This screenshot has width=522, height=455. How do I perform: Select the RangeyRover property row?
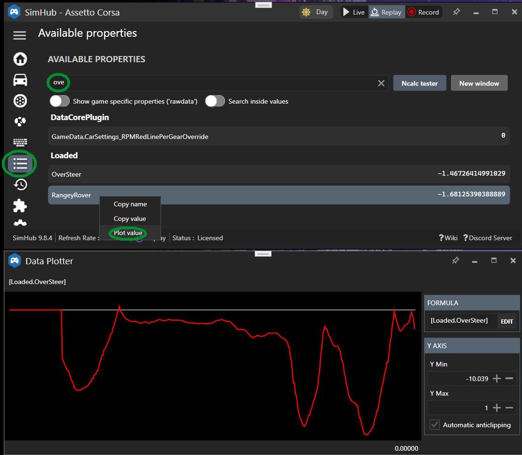pyautogui.click(x=279, y=195)
